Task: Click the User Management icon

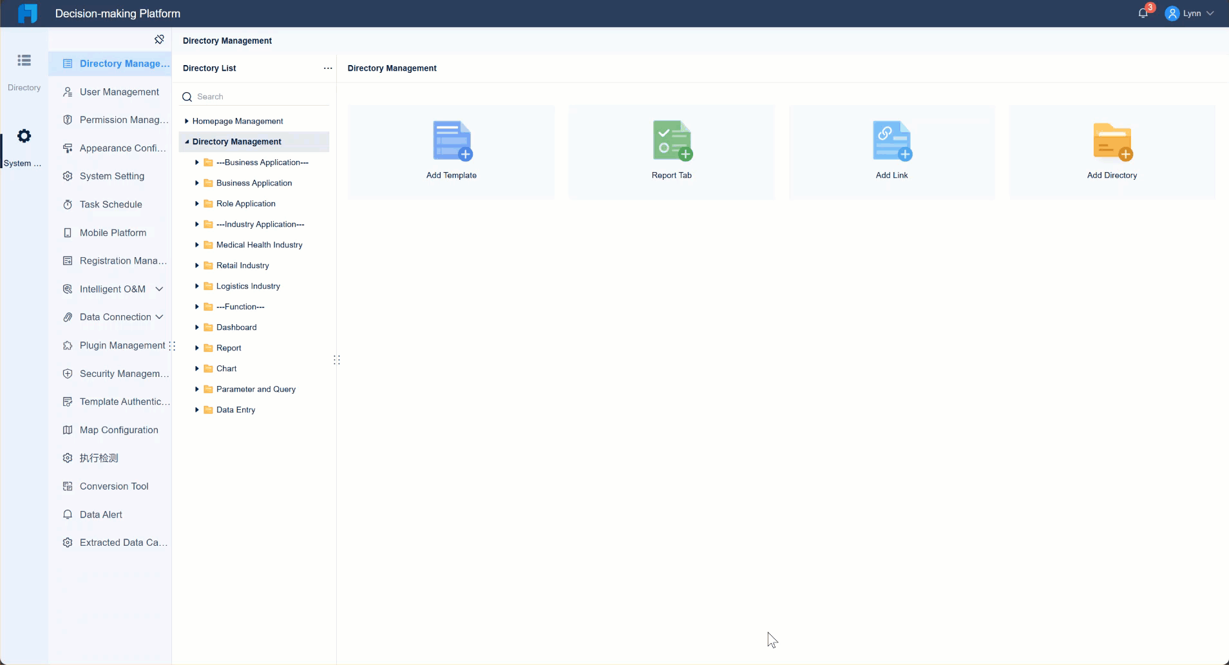Action: 68,92
